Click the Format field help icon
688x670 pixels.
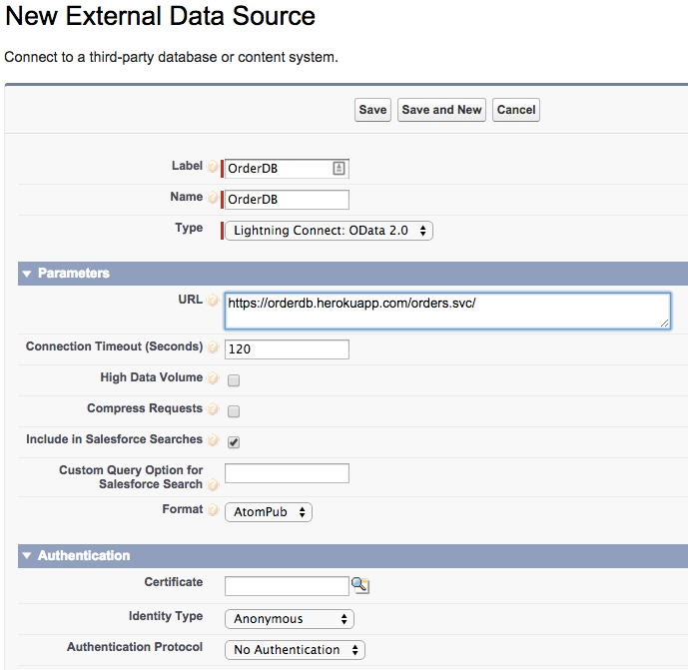(x=212, y=510)
